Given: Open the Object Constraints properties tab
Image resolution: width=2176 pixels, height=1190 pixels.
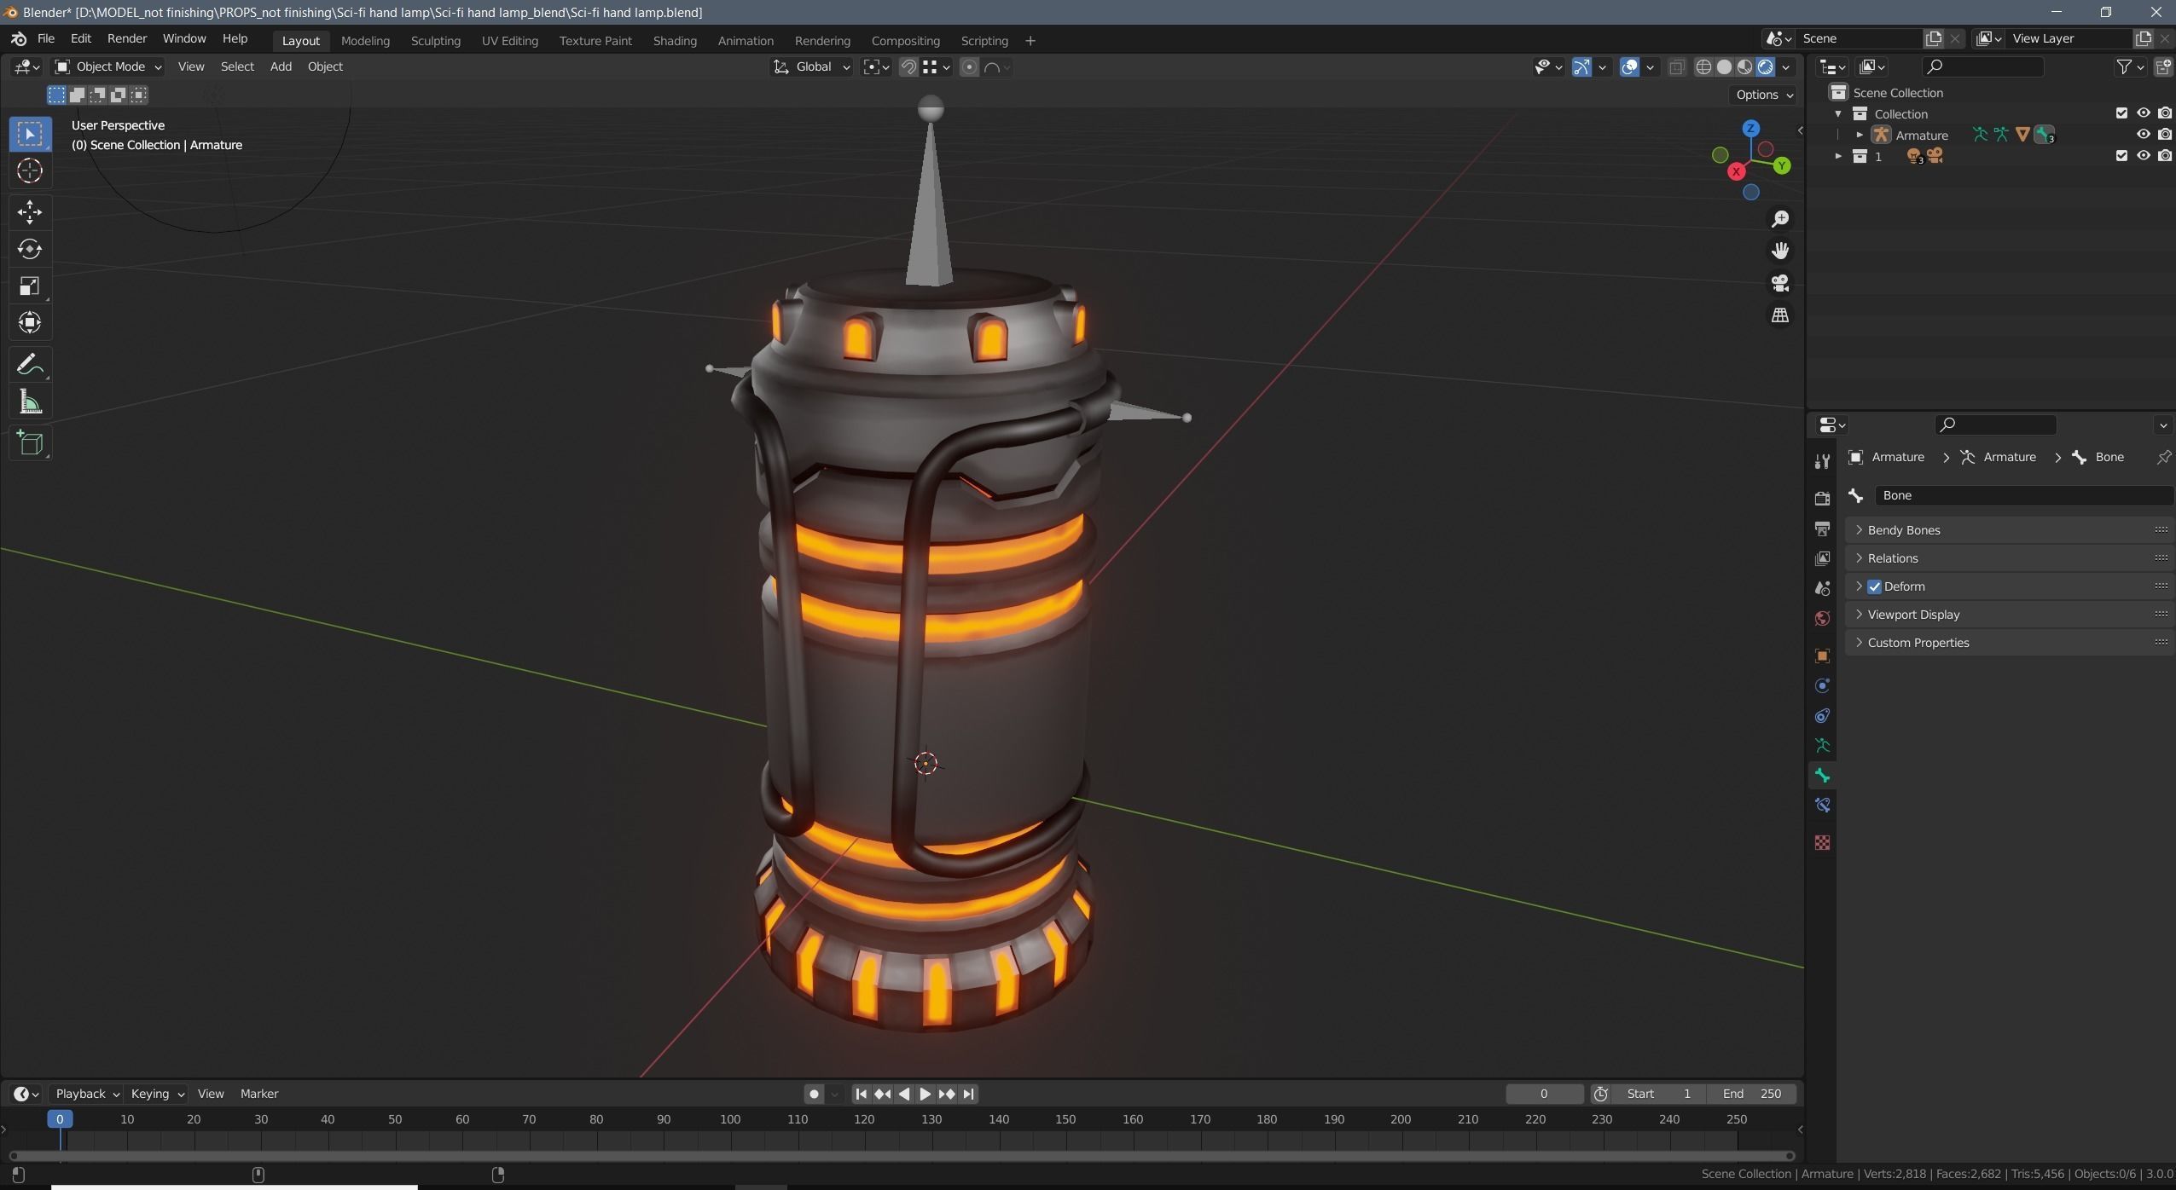Looking at the screenshot, I should 1822,715.
